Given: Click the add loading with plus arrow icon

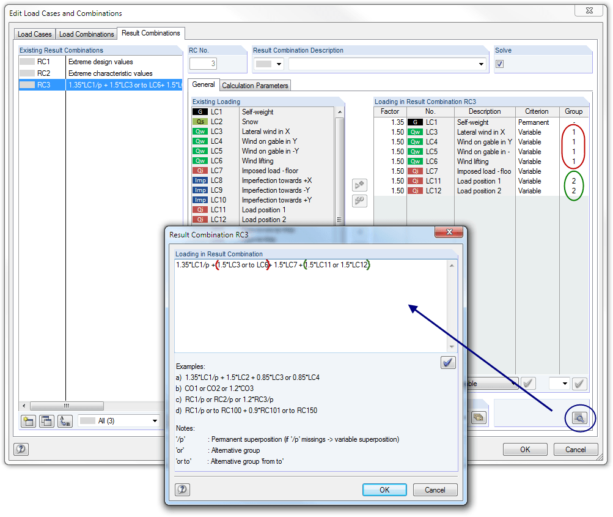Looking at the screenshot, I should 359,185.
